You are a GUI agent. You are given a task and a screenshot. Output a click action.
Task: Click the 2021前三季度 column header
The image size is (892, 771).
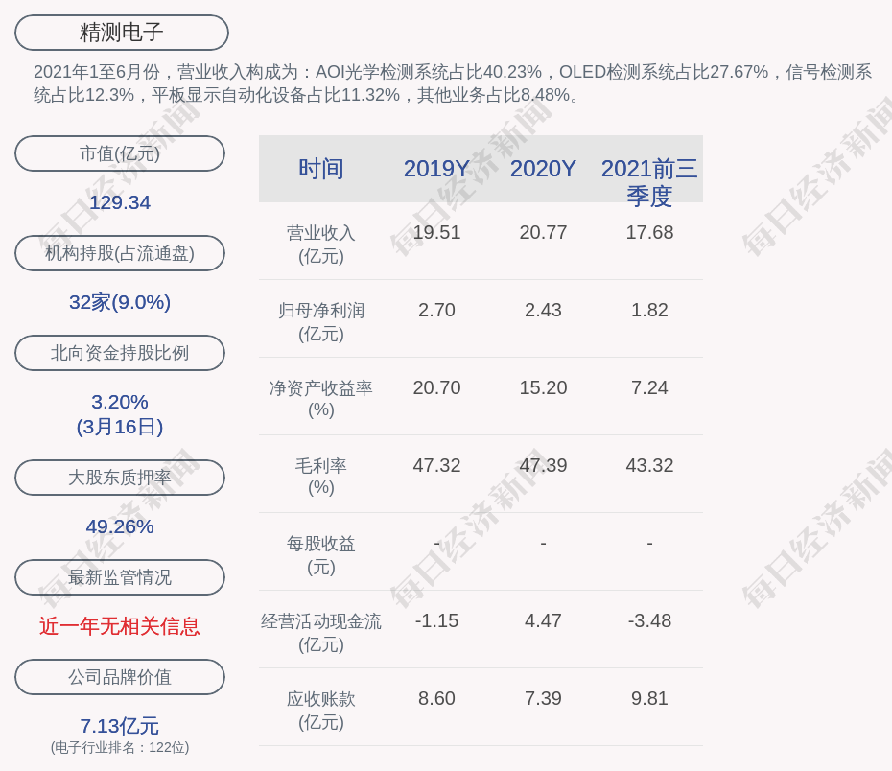tap(649, 181)
